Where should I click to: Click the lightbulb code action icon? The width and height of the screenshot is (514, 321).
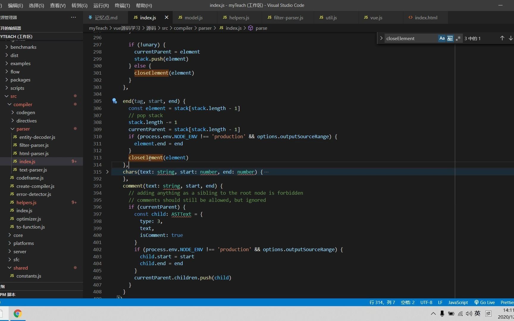tap(115, 101)
